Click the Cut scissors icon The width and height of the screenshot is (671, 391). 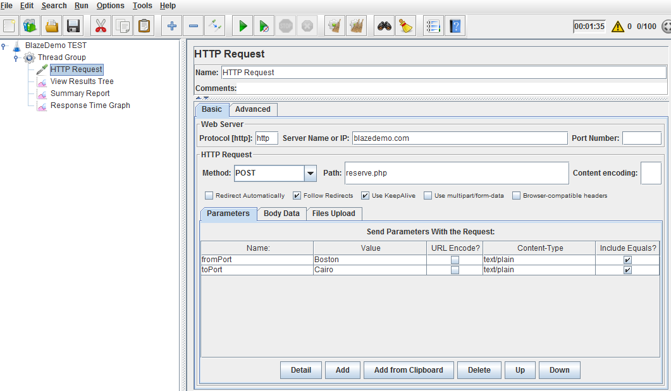[x=100, y=27]
